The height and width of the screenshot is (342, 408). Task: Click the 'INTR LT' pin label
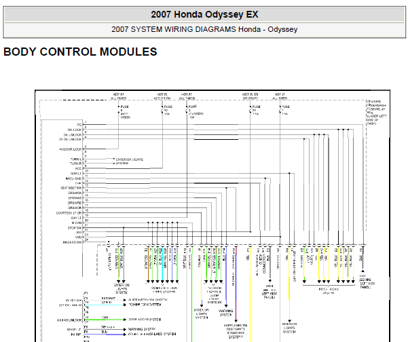click(x=76, y=174)
